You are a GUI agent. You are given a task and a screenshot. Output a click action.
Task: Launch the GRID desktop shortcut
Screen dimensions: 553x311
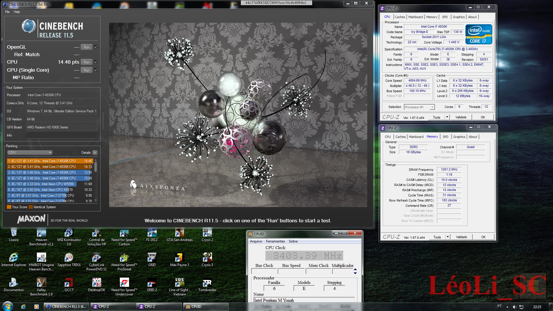[x=152, y=260]
